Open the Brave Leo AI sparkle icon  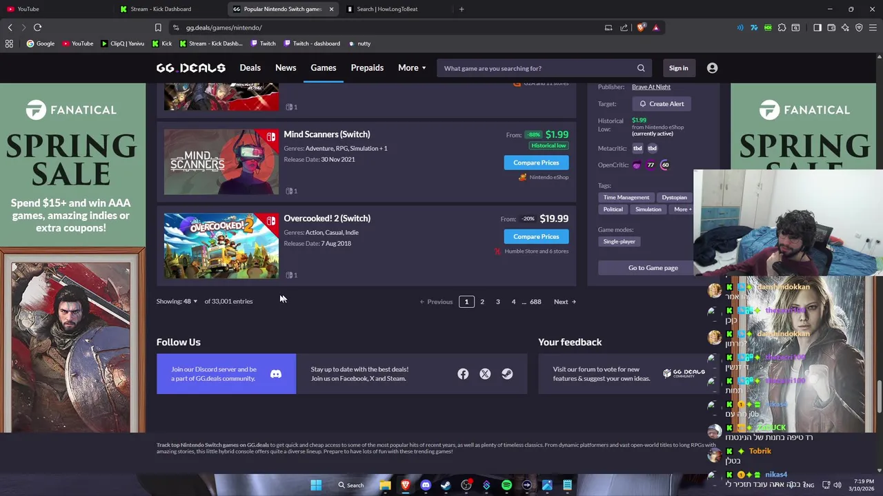pyautogui.click(x=845, y=28)
